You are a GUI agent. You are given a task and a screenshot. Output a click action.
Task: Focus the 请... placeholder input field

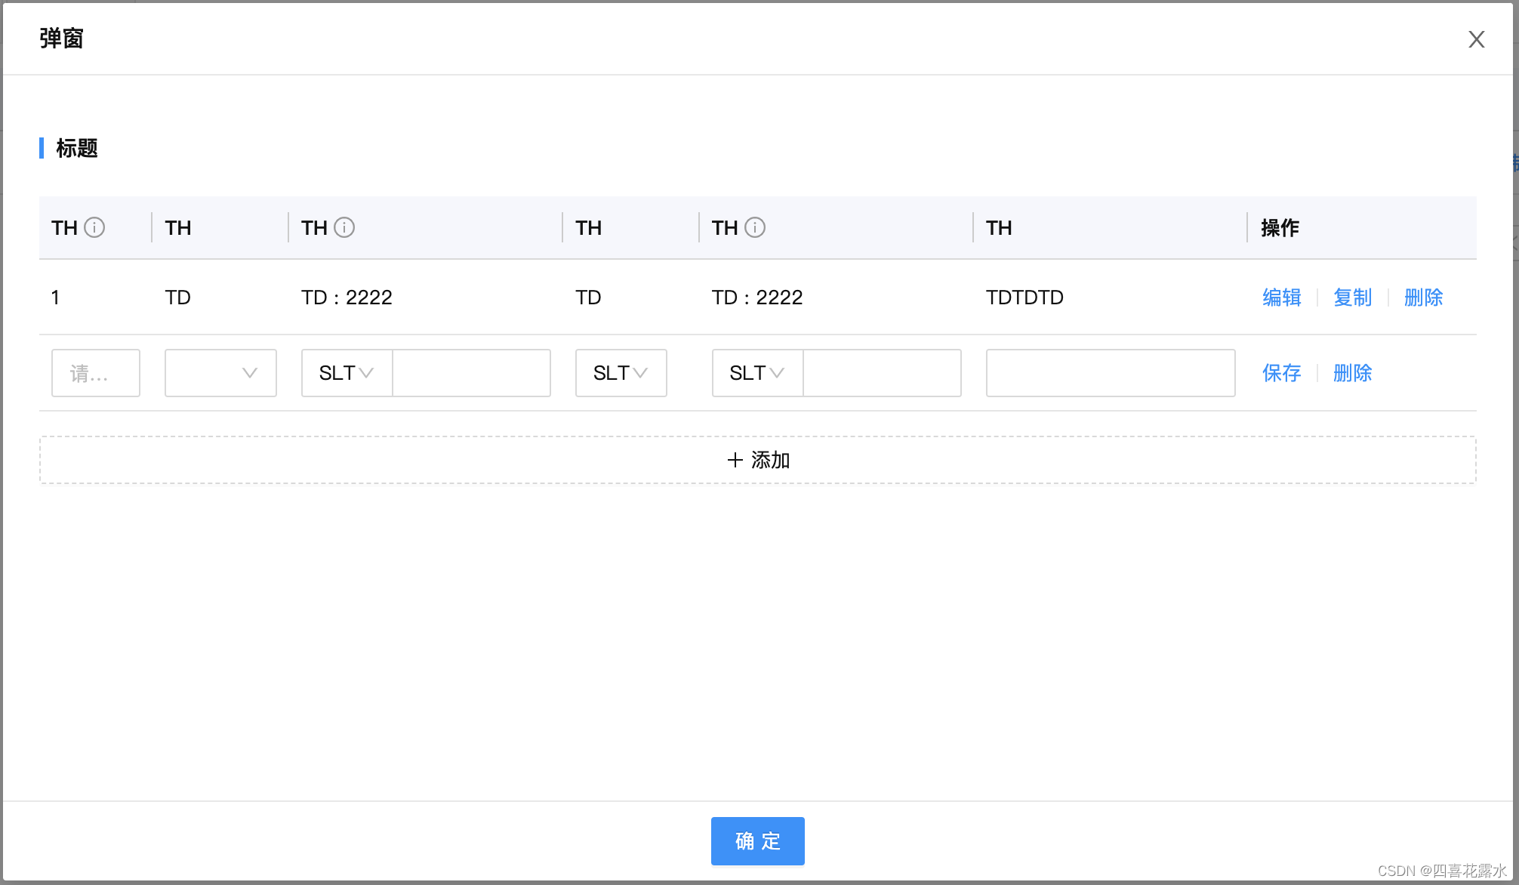(96, 373)
